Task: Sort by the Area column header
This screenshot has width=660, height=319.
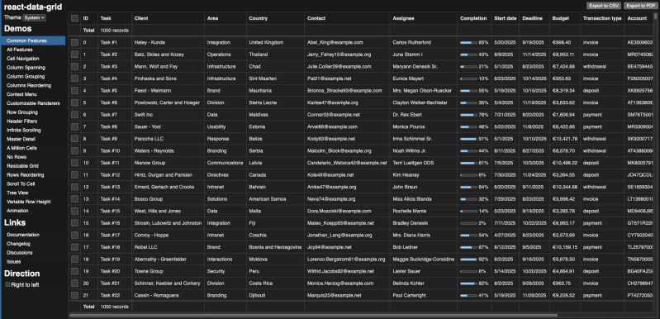Action: (x=226, y=18)
